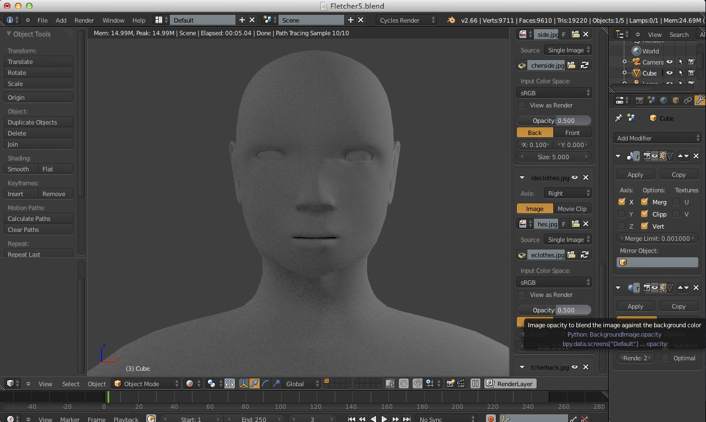Click the OpenGL render animation clapper icon
Screen dimensions: 706x422
462,383
